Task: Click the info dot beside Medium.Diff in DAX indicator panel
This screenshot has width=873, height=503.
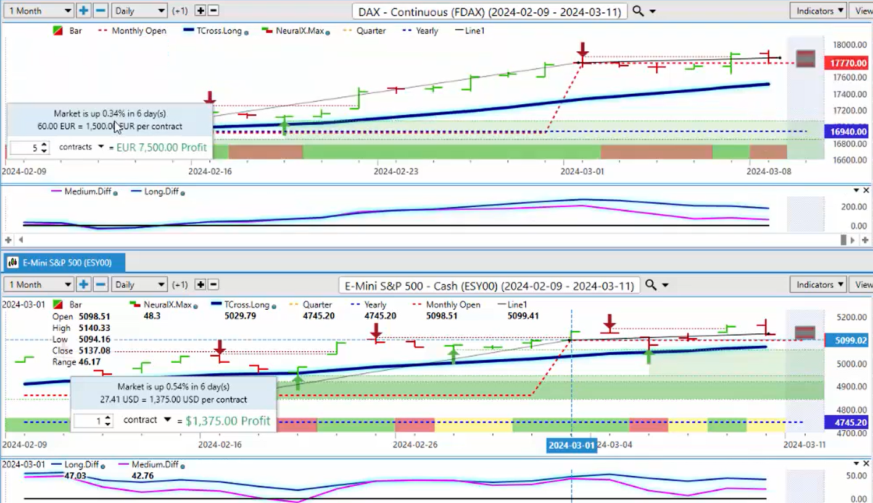Action: [115, 193]
